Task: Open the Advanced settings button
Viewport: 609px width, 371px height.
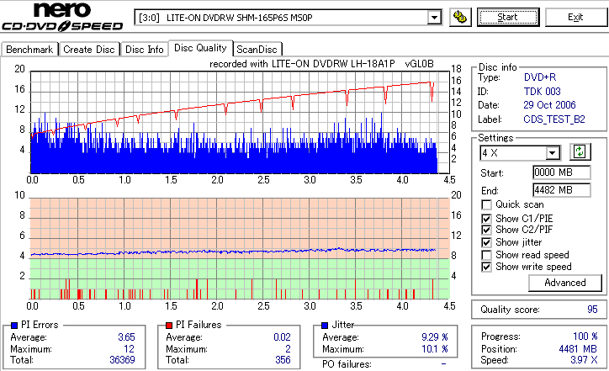Action: coord(565,283)
